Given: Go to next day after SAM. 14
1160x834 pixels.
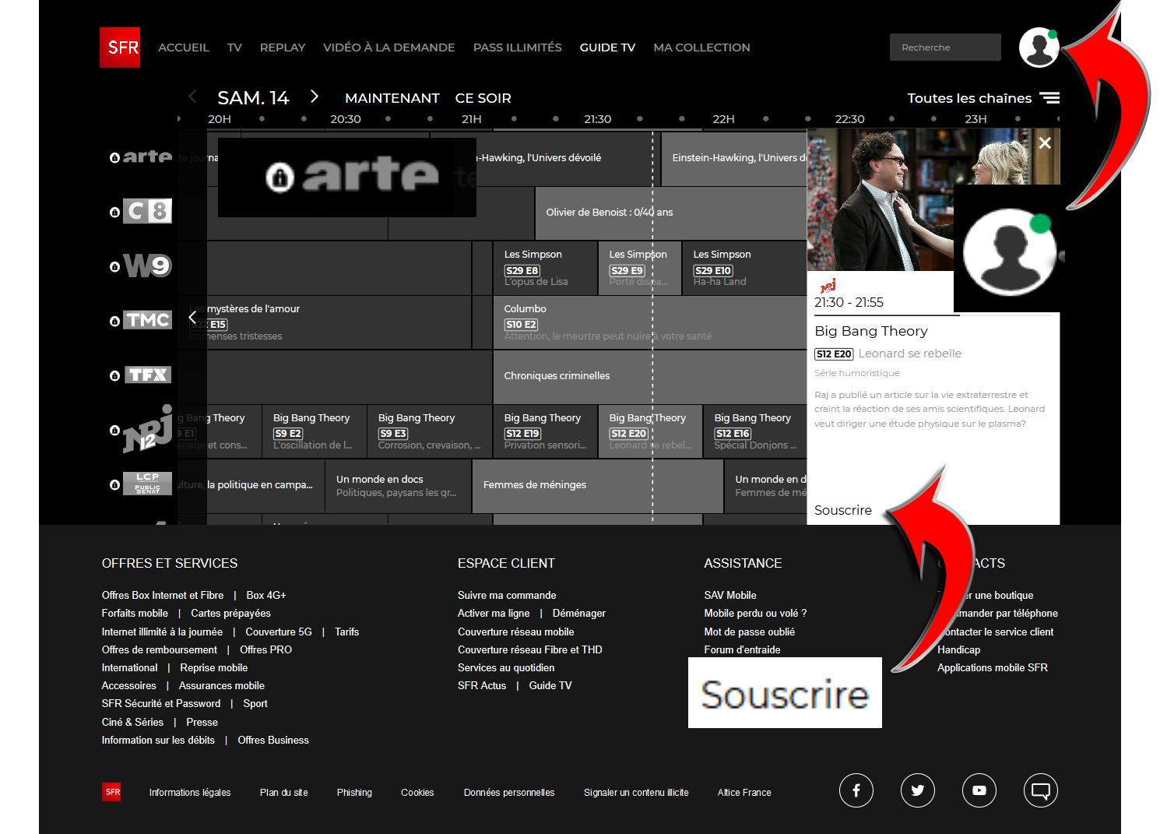Looking at the screenshot, I should click(x=315, y=97).
